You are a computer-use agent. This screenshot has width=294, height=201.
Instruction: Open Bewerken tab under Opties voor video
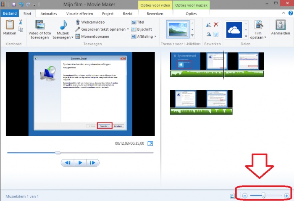click(155, 14)
